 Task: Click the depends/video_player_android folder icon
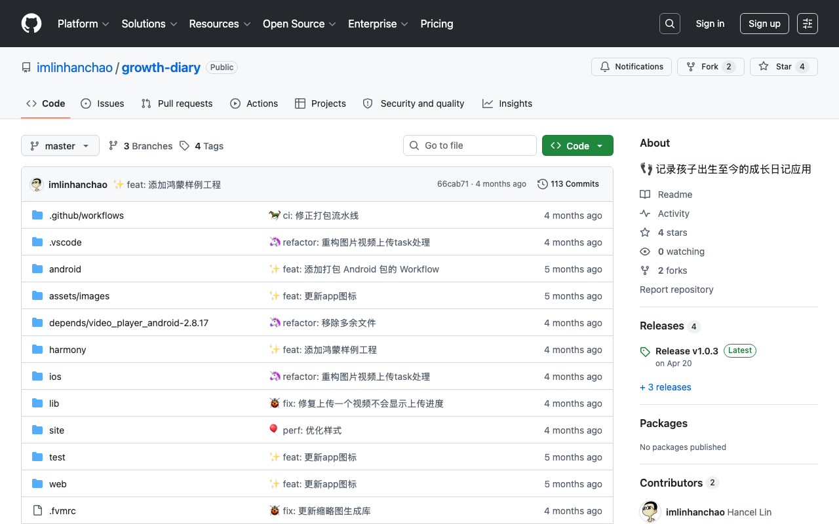tap(37, 323)
